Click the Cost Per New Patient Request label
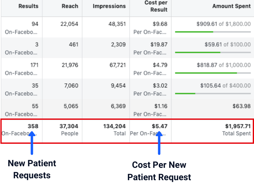 tap(159, 171)
